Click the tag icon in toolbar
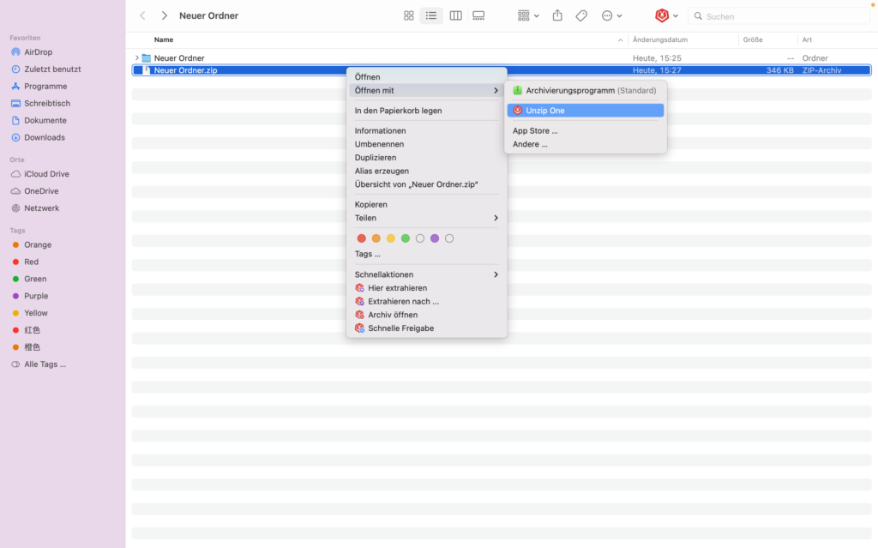This screenshot has height=548, width=878. click(x=581, y=15)
